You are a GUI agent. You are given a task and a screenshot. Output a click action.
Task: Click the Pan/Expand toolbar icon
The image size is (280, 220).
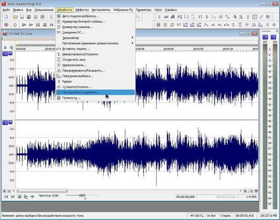pyautogui.click(x=254, y=25)
